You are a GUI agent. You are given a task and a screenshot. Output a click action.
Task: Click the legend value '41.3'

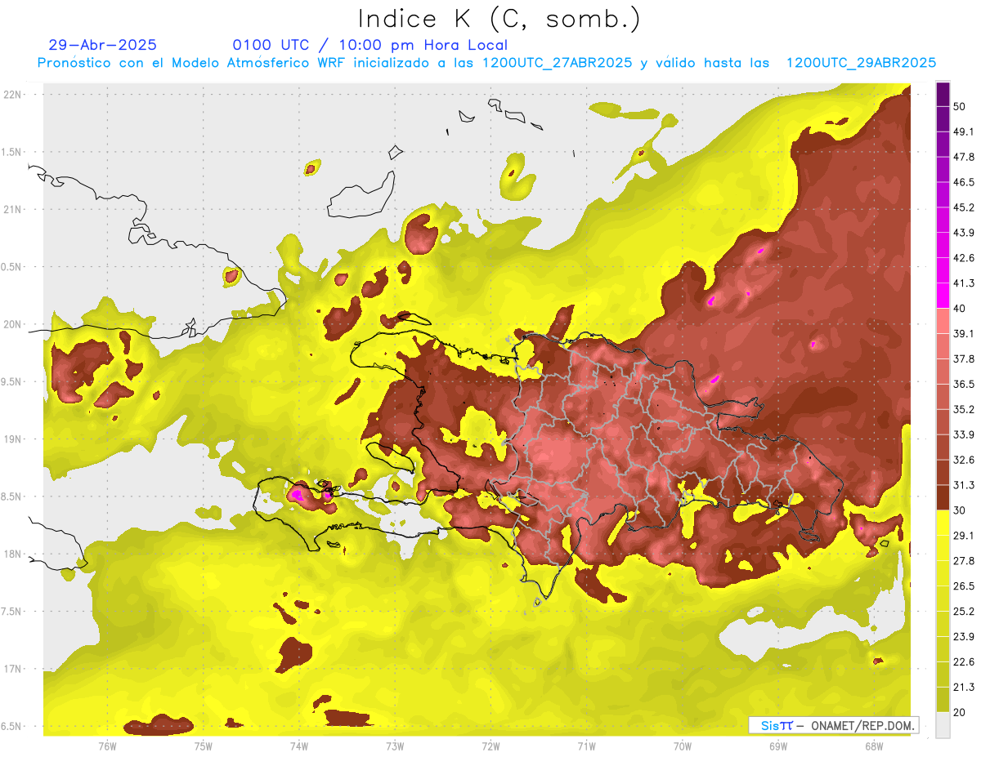click(x=964, y=283)
